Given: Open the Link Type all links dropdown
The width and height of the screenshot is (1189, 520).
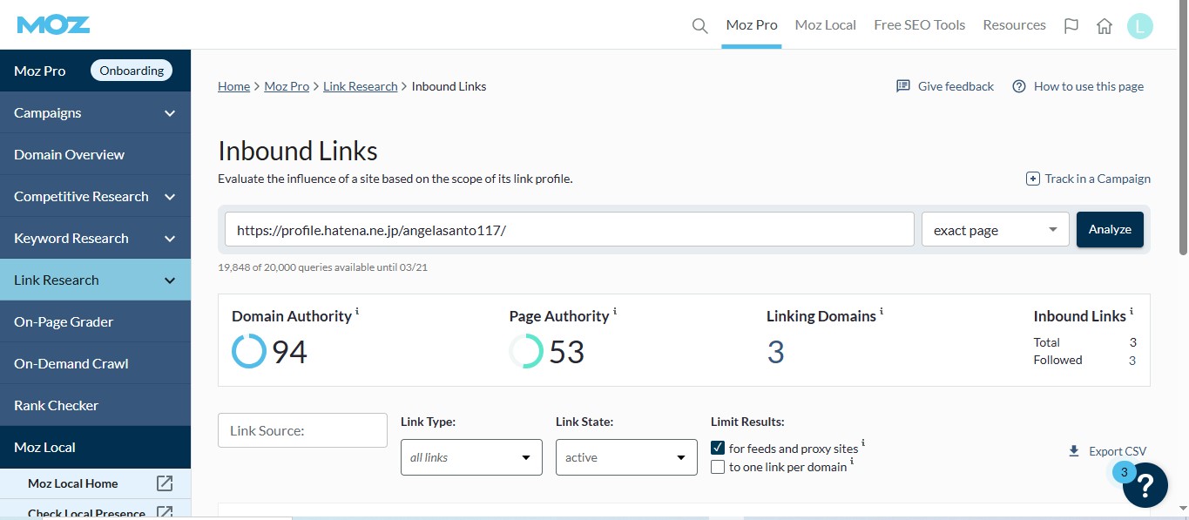Looking at the screenshot, I should tap(471, 457).
